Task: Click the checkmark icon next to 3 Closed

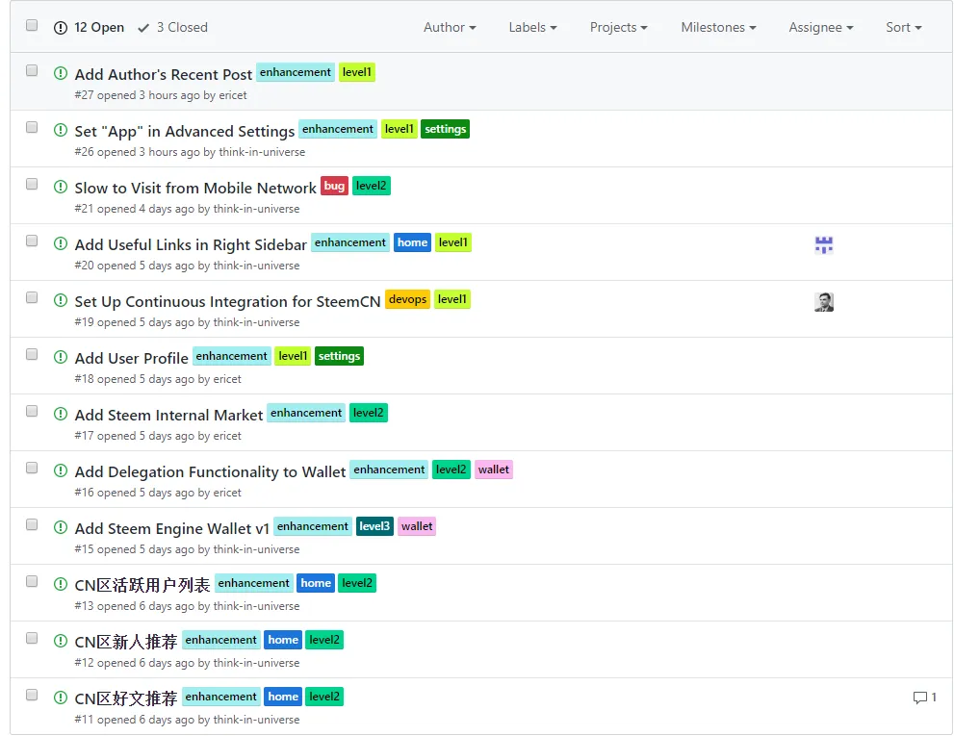Action: 143,28
